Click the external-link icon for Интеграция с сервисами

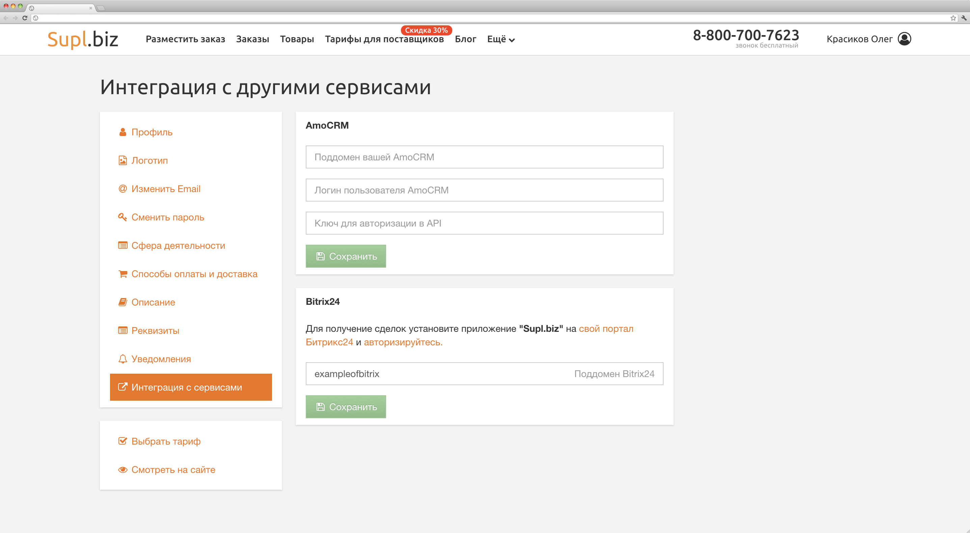click(x=123, y=387)
